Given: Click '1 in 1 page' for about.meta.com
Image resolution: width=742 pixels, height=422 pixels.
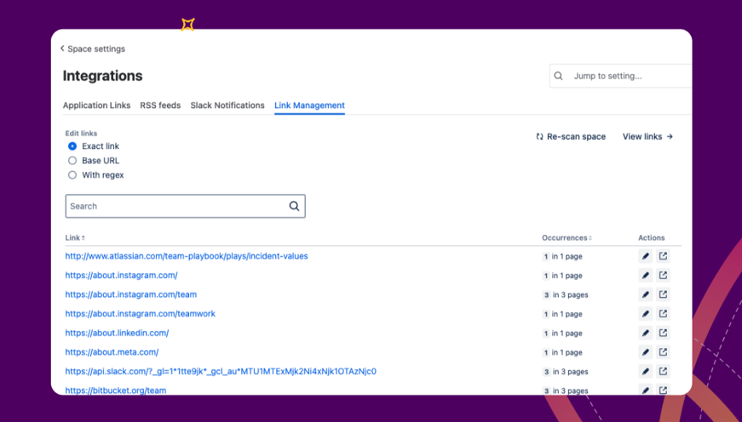Looking at the screenshot, I should [562, 352].
